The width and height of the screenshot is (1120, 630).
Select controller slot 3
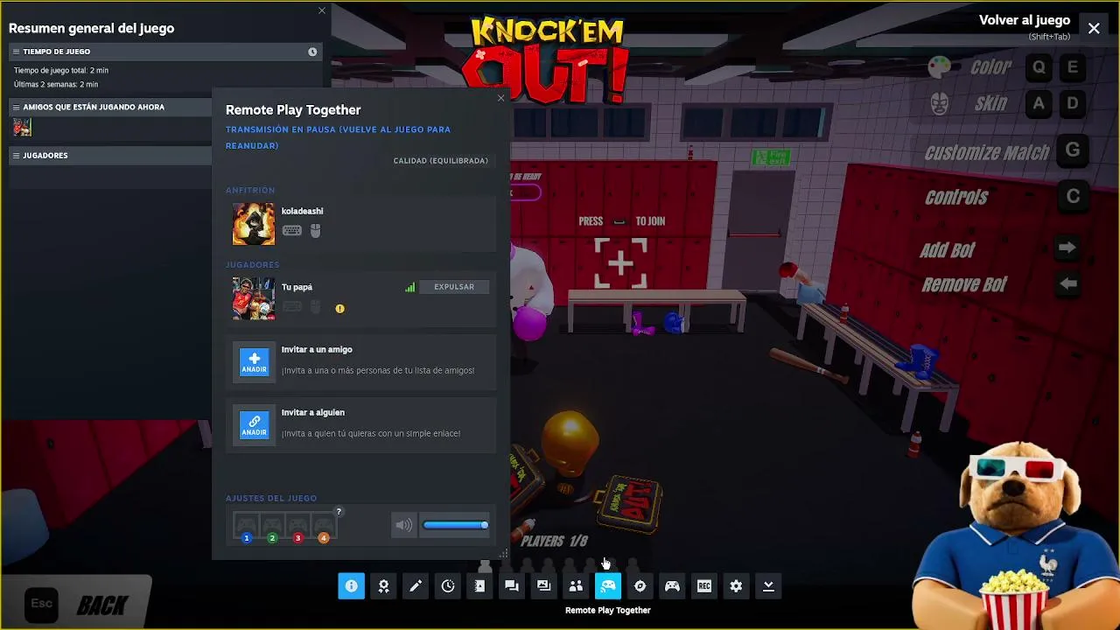coord(297,528)
